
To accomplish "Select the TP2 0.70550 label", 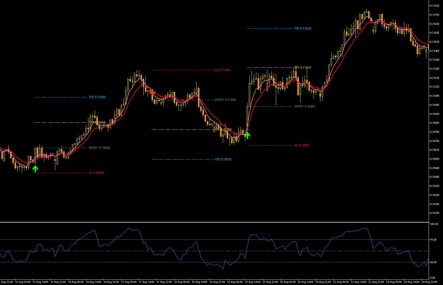I will pyautogui.click(x=223, y=159).
